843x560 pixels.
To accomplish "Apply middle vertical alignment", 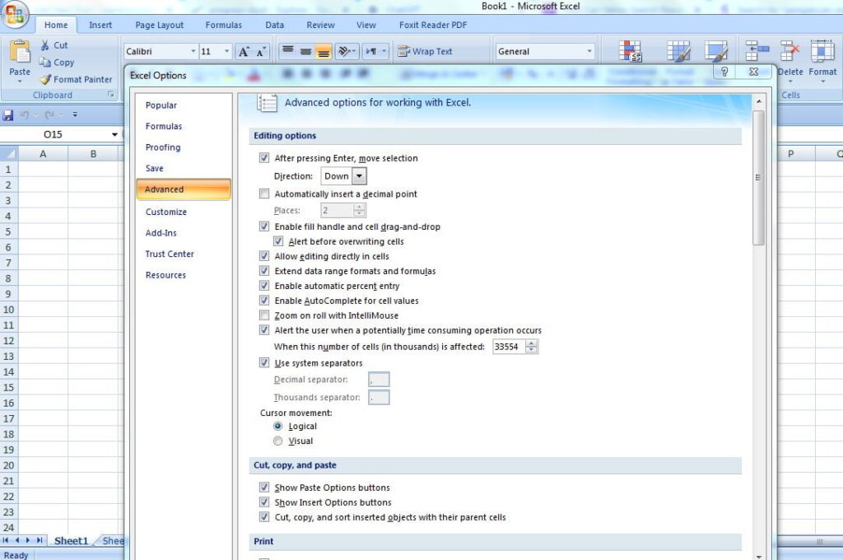I will pyautogui.click(x=306, y=52).
